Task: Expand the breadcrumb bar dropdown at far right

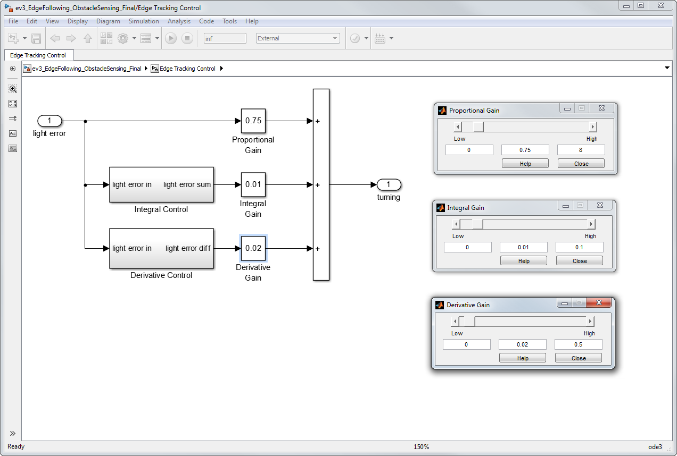Action: [667, 68]
